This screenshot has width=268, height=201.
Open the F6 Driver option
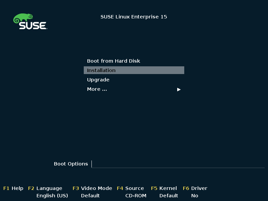coord(195,188)
